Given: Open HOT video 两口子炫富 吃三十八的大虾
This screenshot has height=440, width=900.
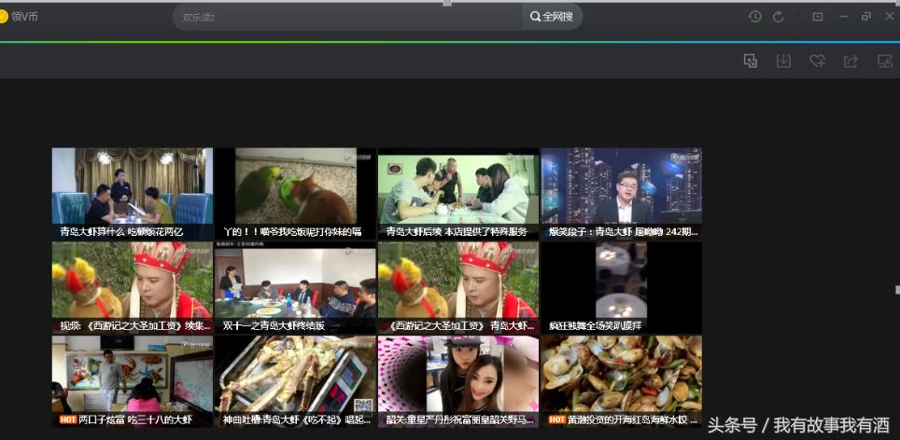Looking at the screenshot, I should [x=132, y=381].
